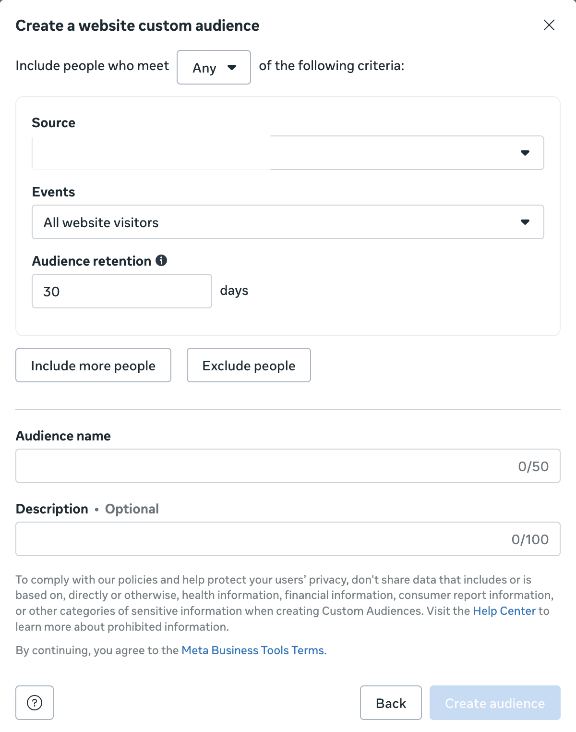Click the Events dropdown arrow icon
Viewport: 576px width, 732px height.
[525, 222]
